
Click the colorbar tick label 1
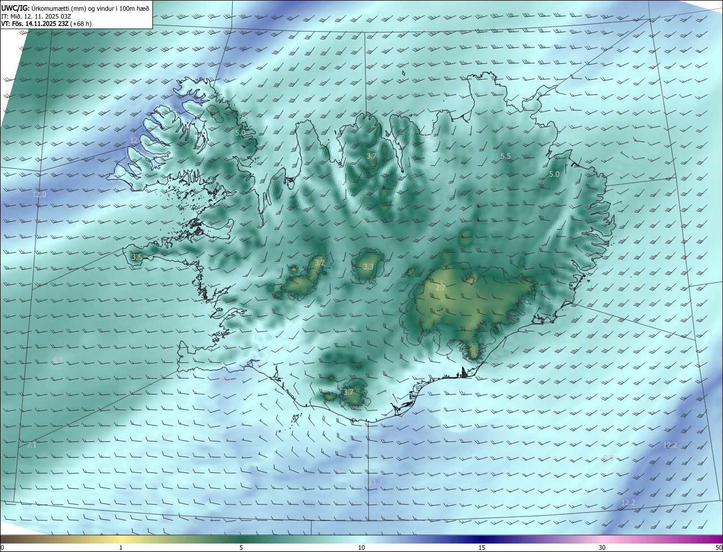pos(121,547)
